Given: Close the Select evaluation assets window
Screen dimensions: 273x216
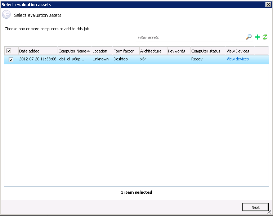Looking at the screenshot, I should [x=268, y=4].
